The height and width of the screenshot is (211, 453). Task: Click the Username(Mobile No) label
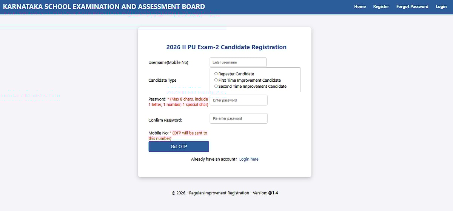[168, 62]
